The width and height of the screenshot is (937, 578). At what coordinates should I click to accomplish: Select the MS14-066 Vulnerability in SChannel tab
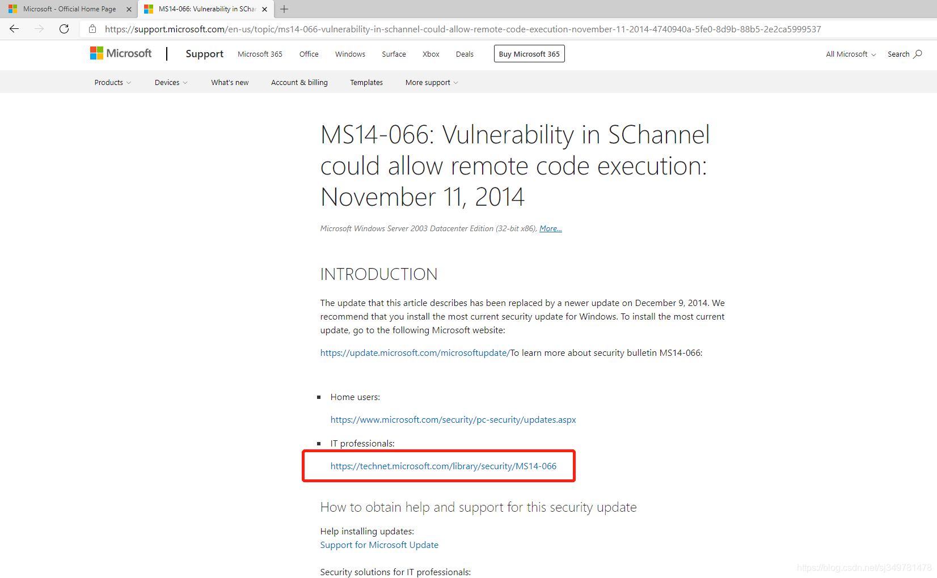point(206,9)
